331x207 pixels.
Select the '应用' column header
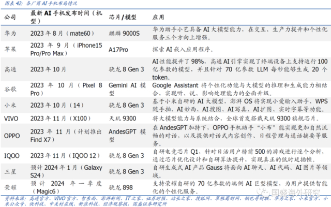158,17
